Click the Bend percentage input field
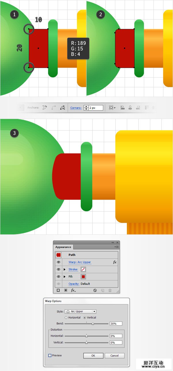The height and width of the screenshot is (371, 173). click(116, 324)
